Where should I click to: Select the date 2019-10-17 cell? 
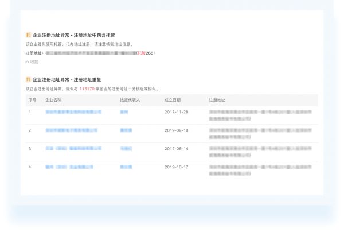[x=176, y=167]
